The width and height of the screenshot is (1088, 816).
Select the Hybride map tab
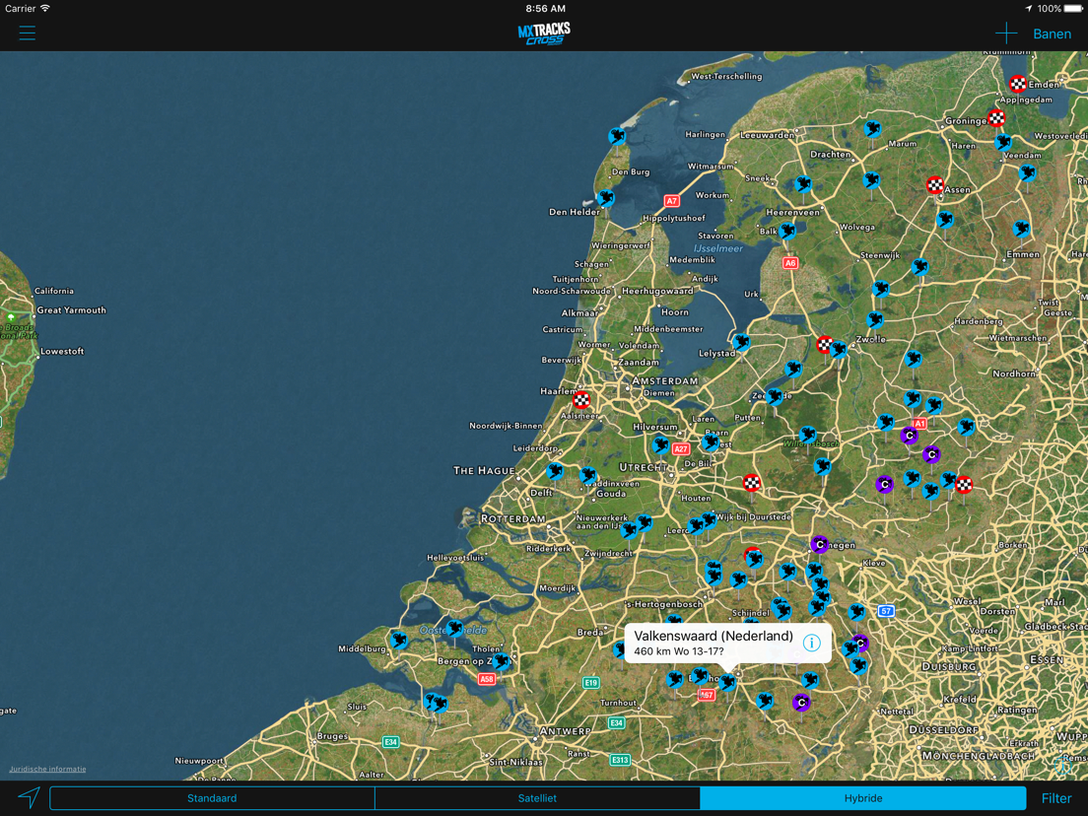pos(862,798)
